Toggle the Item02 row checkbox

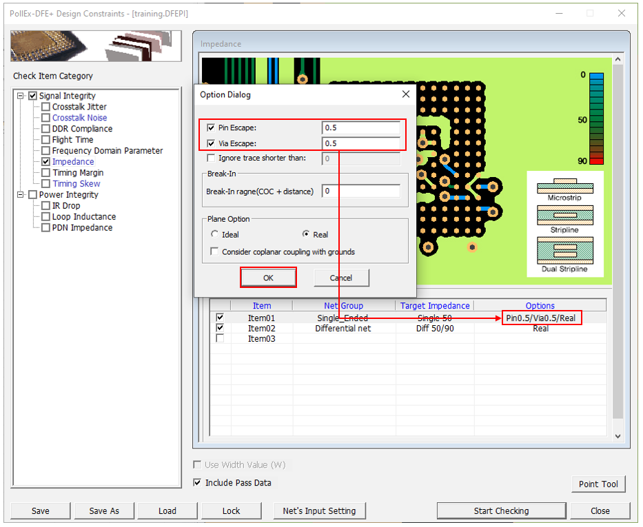[x=220, y=329]
